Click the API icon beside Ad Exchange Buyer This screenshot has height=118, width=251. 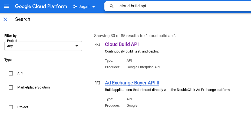(97, 83)
